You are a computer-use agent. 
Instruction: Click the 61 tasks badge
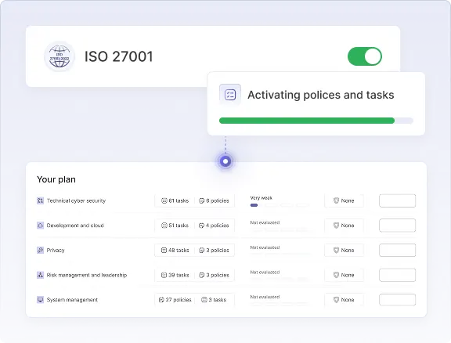(x=175, y=200)
